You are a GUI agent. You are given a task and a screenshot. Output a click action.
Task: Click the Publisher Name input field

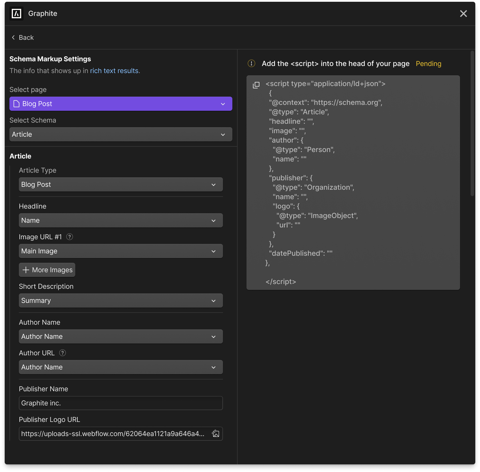pos(121,403)
